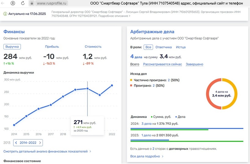Image resolution: width=250 pixels, height=164 pixels.
Task: Switch to the Стоимость tab
Action: pyautogui.click(x=93, y=47)
